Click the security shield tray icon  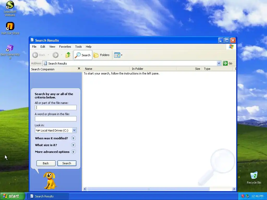click(x=243, y=196)
